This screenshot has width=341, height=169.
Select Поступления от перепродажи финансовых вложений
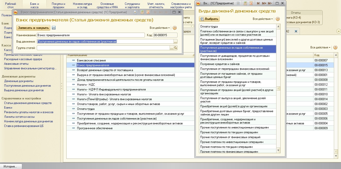[x=238, y=69]
